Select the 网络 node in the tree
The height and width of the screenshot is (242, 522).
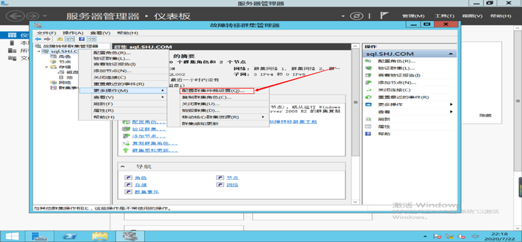point(65,82)
